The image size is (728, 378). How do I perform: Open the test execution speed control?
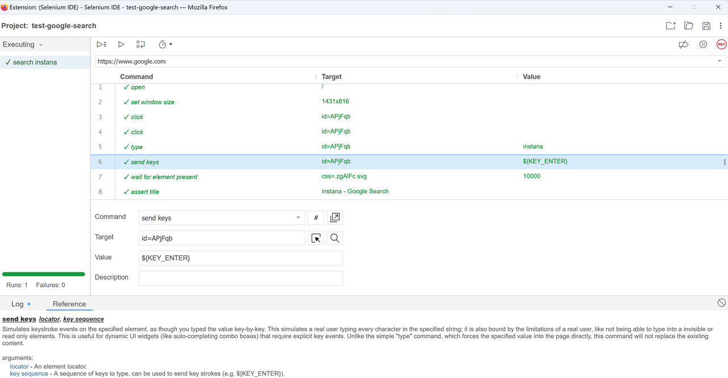[x=165, y=44]
